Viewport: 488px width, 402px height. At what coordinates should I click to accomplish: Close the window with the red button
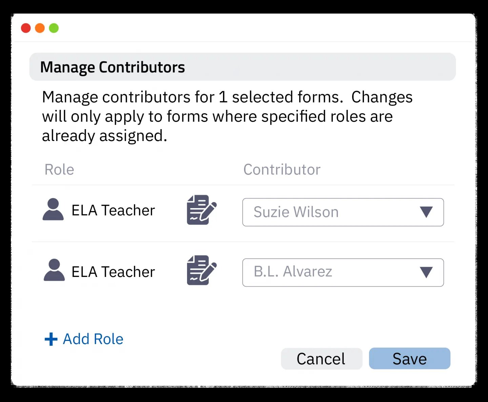click(26, 28)
